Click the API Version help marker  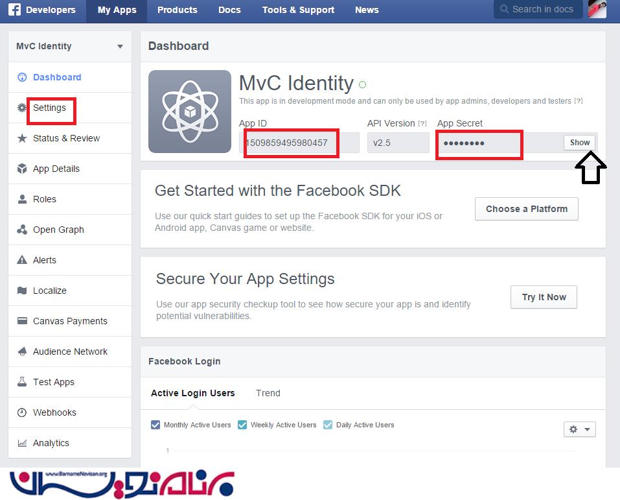coord(422,123)
